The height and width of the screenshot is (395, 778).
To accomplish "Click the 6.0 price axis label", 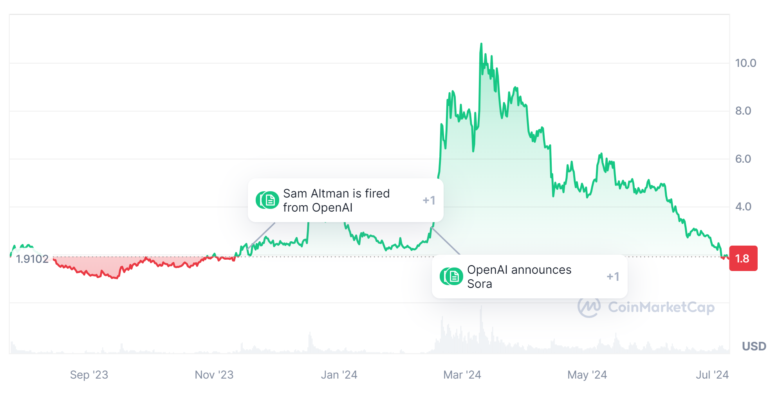I will tap(743, 159).
